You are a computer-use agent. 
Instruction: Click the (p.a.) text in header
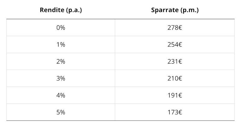click(x=74, y=10)
